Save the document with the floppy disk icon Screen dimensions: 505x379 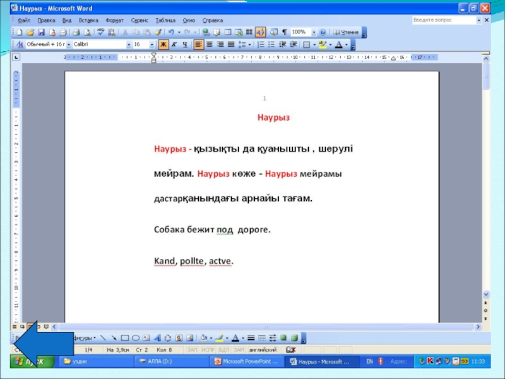41,32
